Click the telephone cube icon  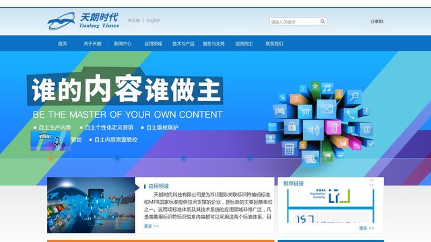click(350, 115)
